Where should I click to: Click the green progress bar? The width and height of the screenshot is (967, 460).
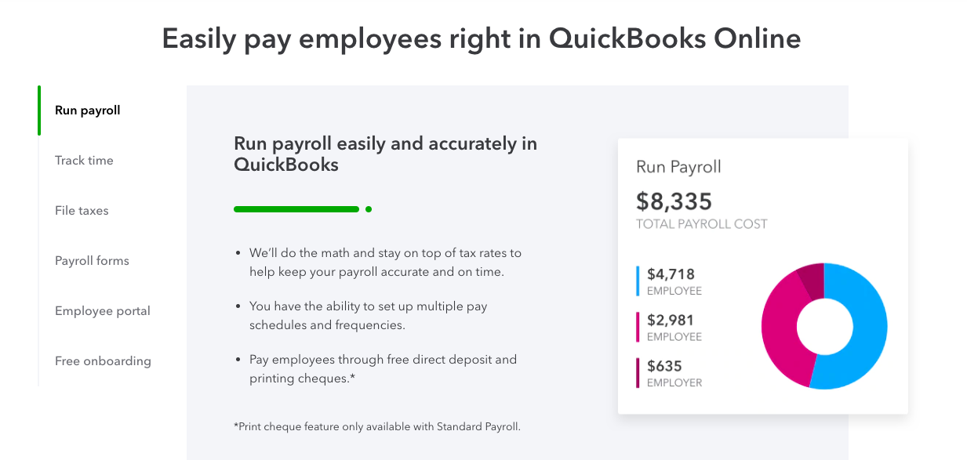click(x=296, y=209)
